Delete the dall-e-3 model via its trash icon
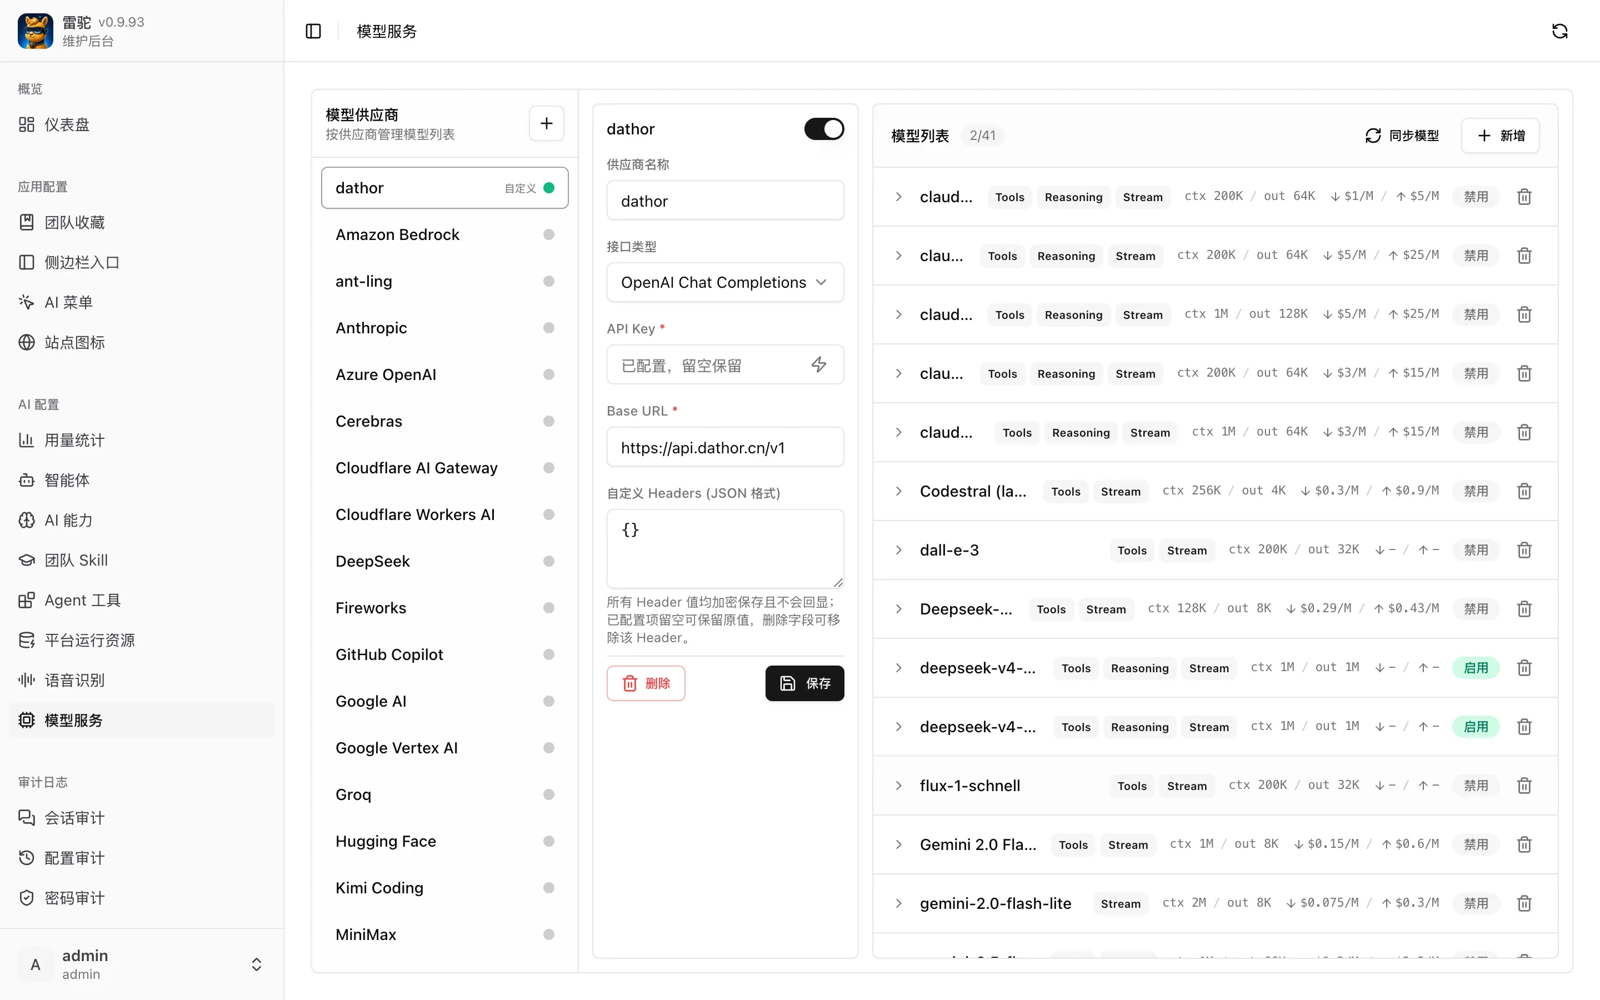This screenshot has height=1000, width=1600. (x=1524, y=550)
